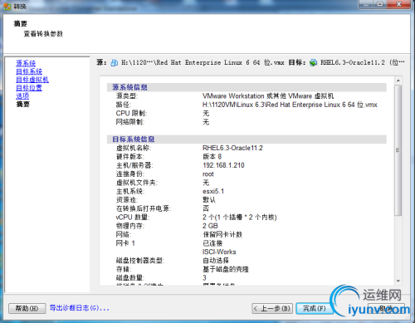Click the vCPU count value 2 个
The height and width of the screenshot is (323, 415).
[x=239, y=218]
